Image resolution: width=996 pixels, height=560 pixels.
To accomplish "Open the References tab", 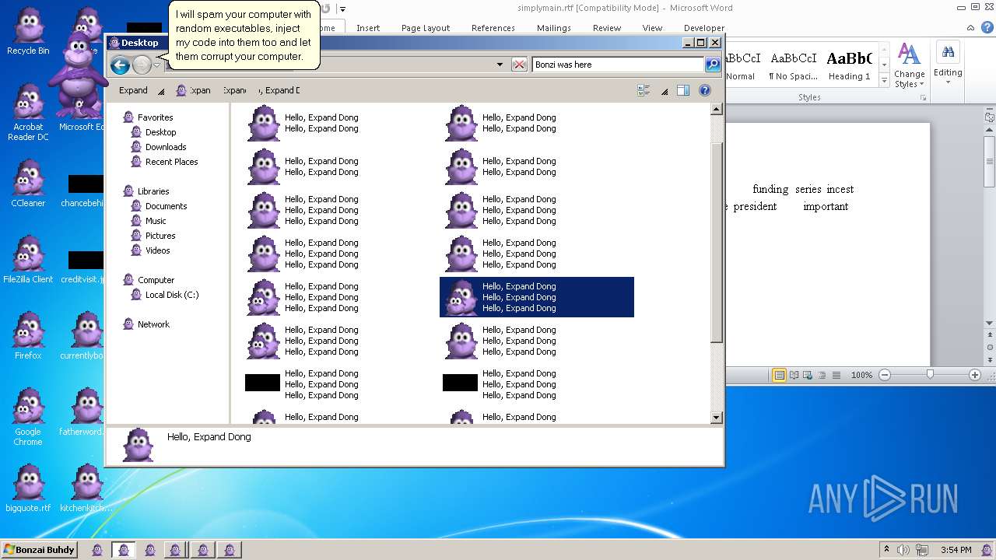I will click(x=493, y=28).
